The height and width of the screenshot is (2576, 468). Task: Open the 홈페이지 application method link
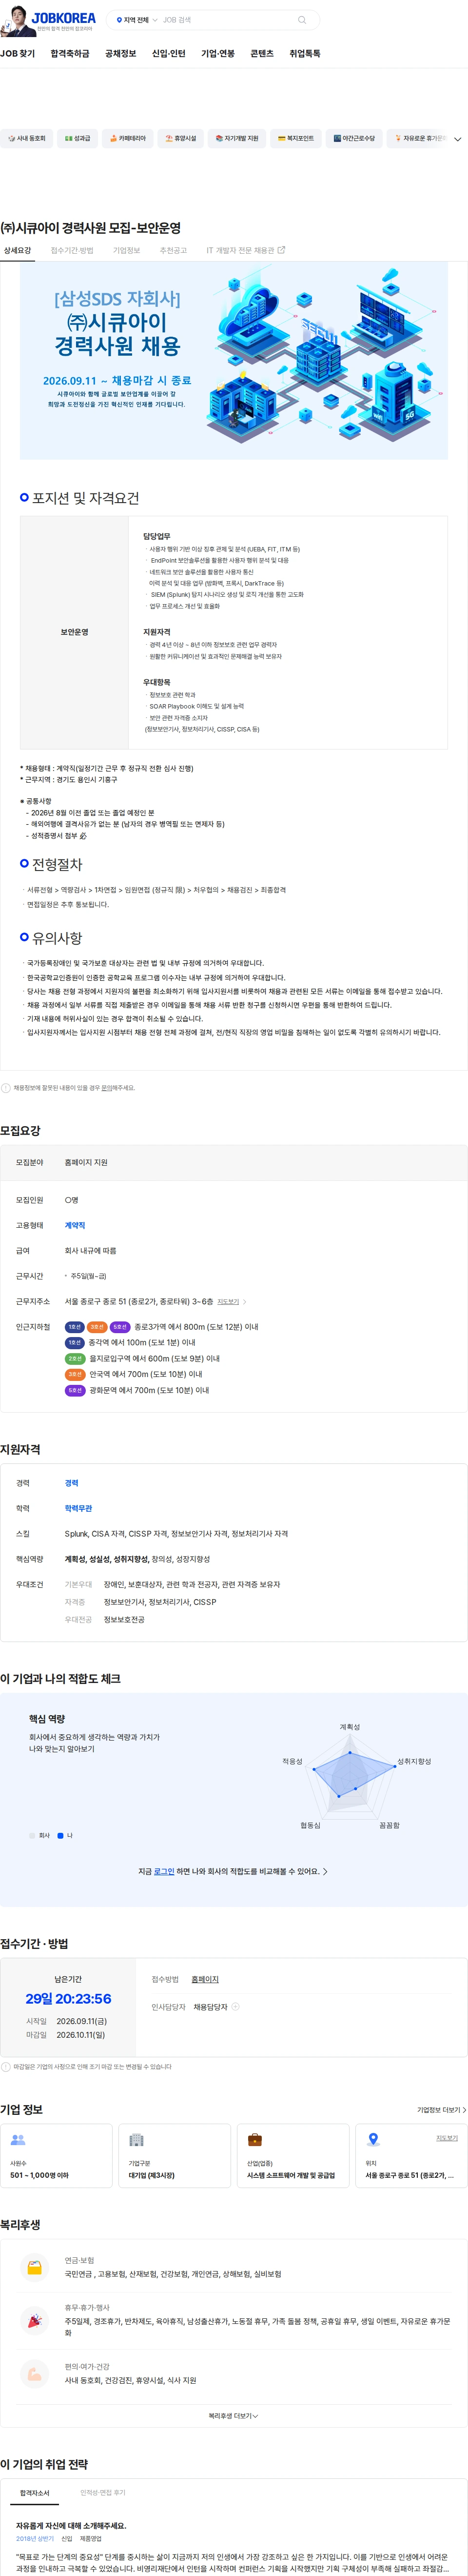tap(205, 1980)
